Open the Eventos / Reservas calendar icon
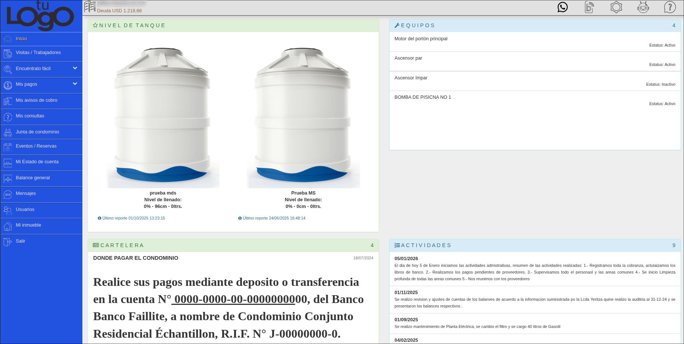Screen dimensions: 684x344 point(7,147)
